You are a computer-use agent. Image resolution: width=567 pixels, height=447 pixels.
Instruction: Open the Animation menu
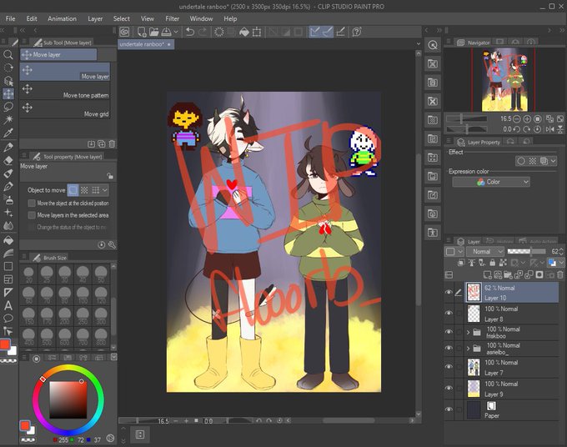tap(62, 18)
